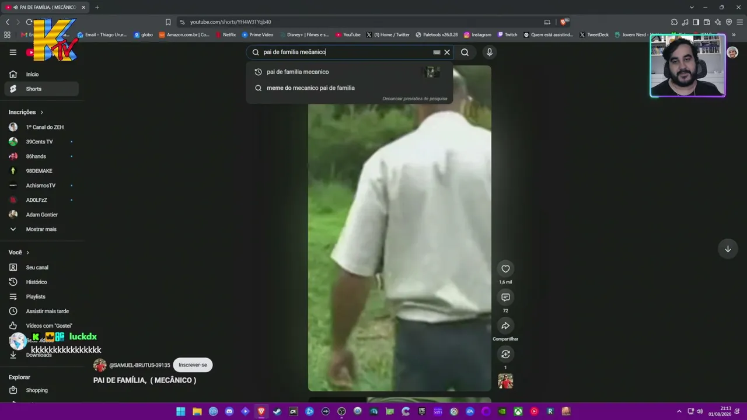Select Shorts in the sidebar
This screenshot has width=747, height=420.
click(41, 89)
